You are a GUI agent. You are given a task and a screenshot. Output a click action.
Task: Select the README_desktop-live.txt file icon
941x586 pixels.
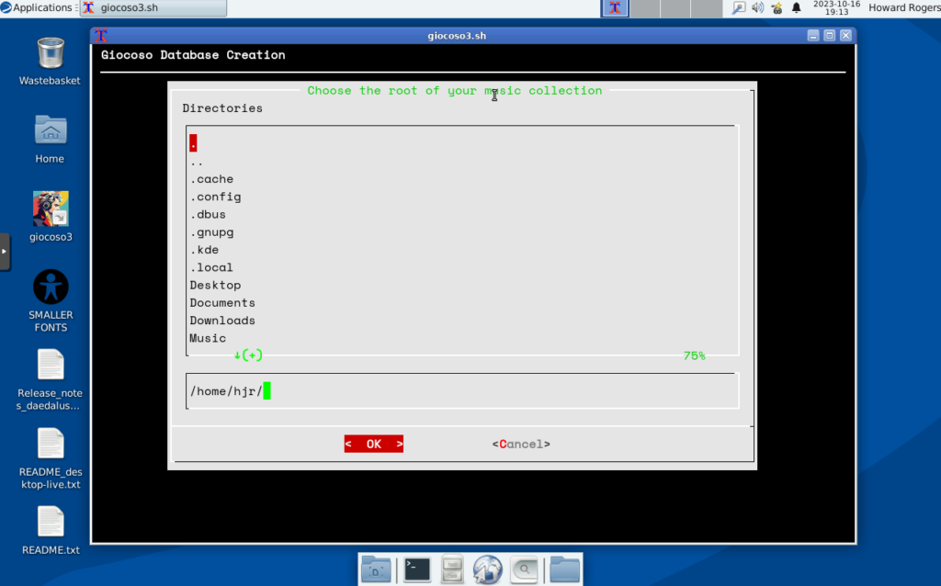51,444
